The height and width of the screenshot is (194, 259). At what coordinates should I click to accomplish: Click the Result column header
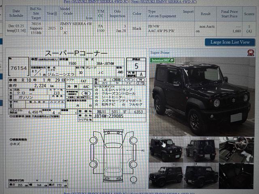point(205,14)
